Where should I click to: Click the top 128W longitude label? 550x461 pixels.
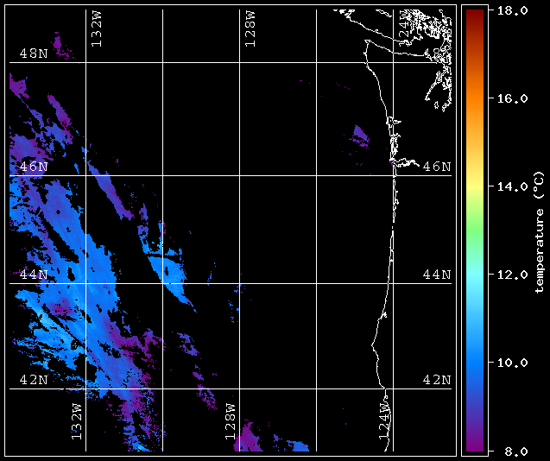click(250, 28)
